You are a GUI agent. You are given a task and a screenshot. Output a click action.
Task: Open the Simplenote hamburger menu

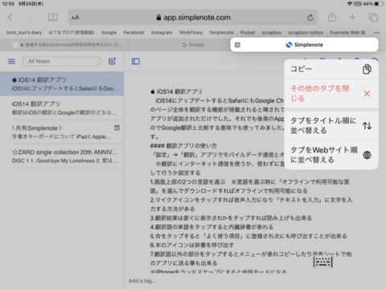(11, 61)
